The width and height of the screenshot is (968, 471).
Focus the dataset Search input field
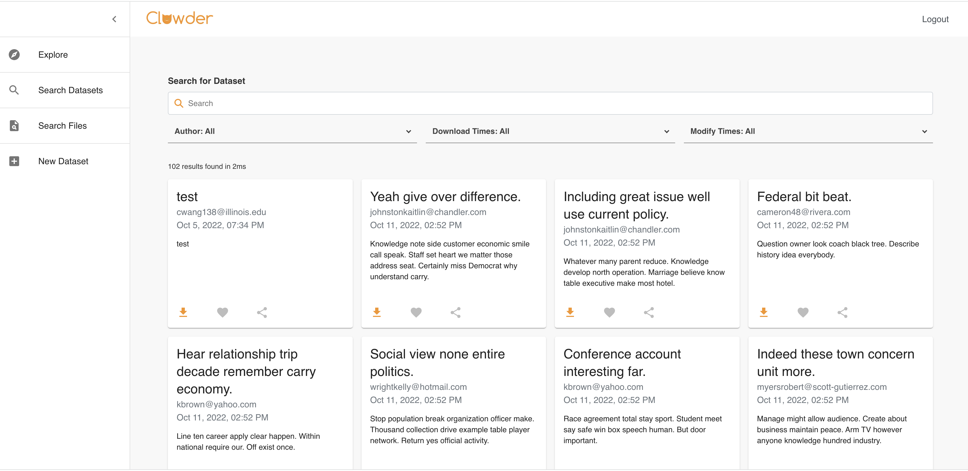coord(550,103)
